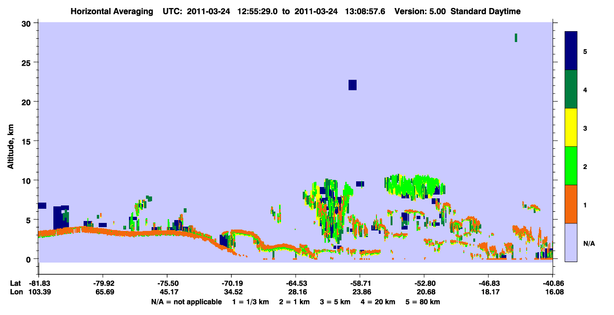Click latitude value -75.50
This screenshot has height=315, width=614.
(167, 283)
